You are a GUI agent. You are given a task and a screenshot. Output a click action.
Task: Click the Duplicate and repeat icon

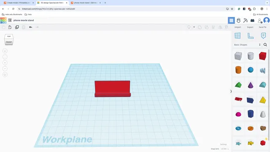click(x=17, y=27)
